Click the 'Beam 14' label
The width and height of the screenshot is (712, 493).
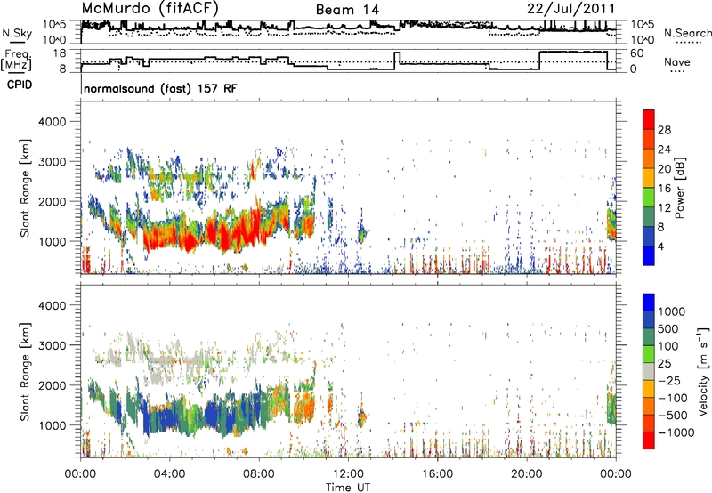click(x=347, y=10)
